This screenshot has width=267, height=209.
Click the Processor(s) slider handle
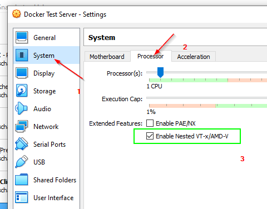[160, 72]
